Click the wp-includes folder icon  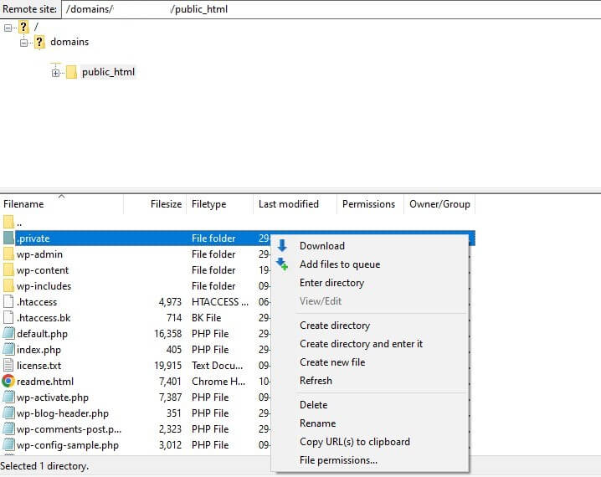click(x=8, y=286)
